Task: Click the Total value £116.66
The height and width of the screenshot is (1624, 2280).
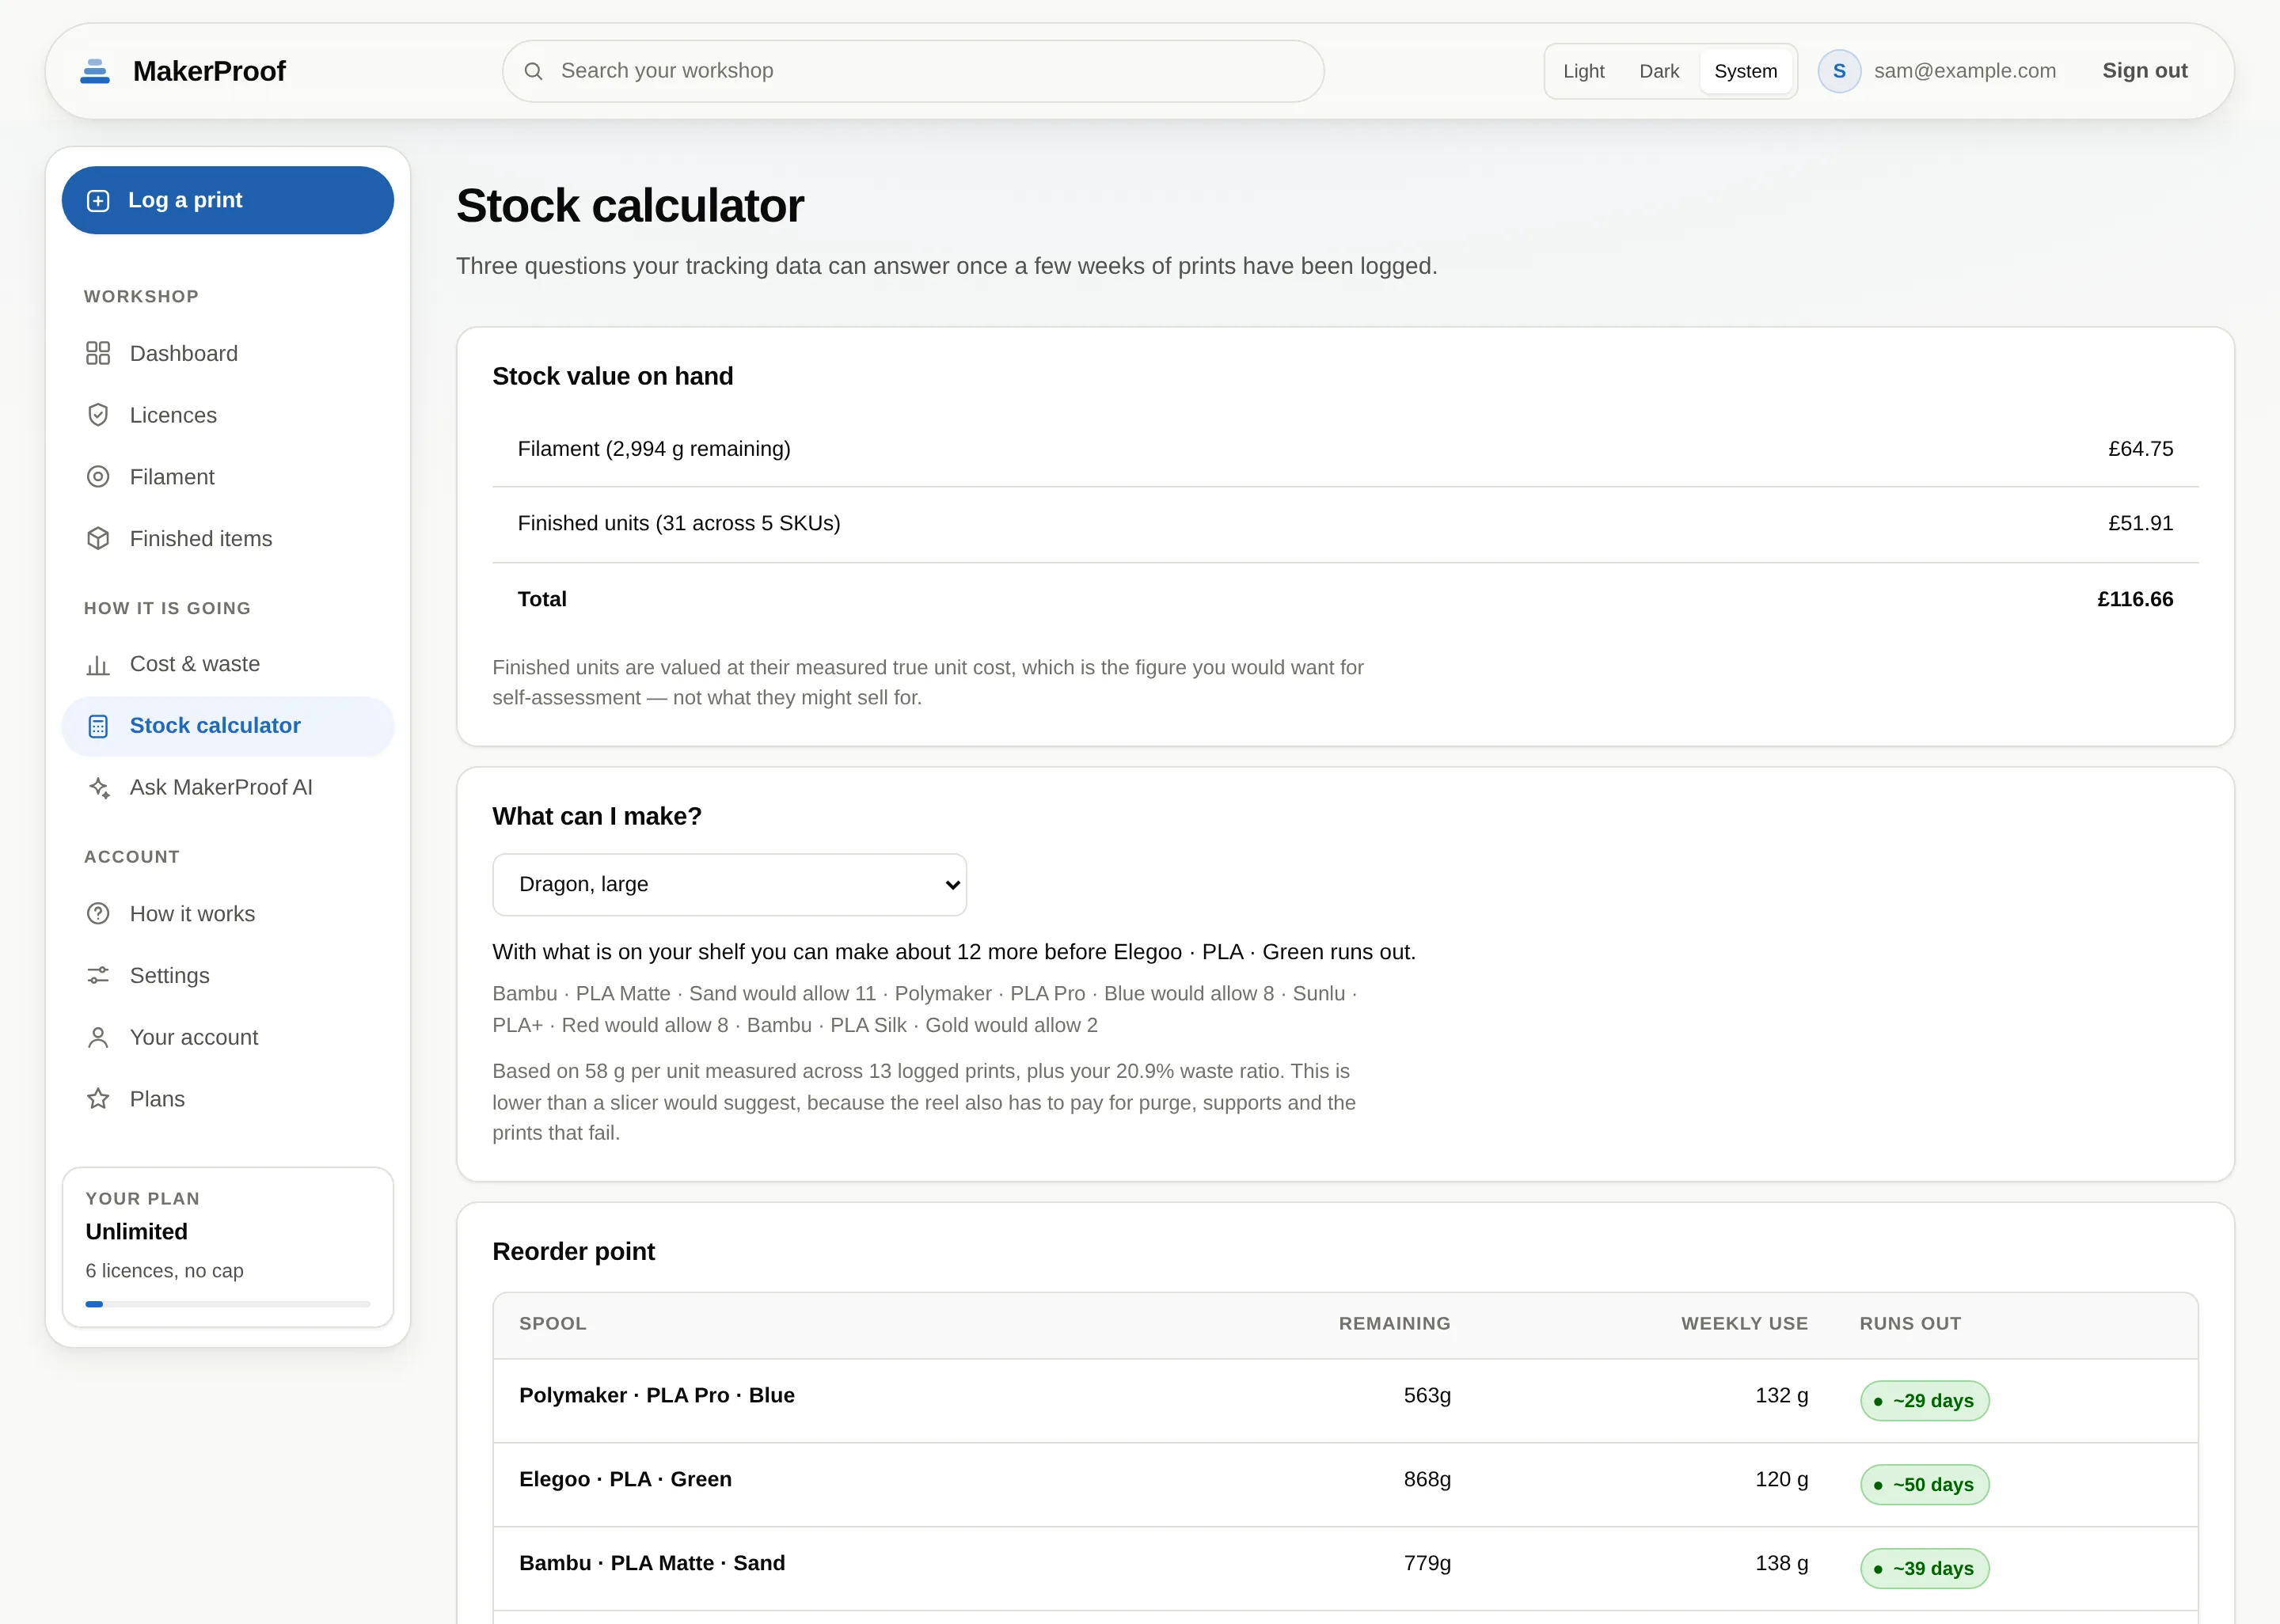Action: tap(2135, 599)
